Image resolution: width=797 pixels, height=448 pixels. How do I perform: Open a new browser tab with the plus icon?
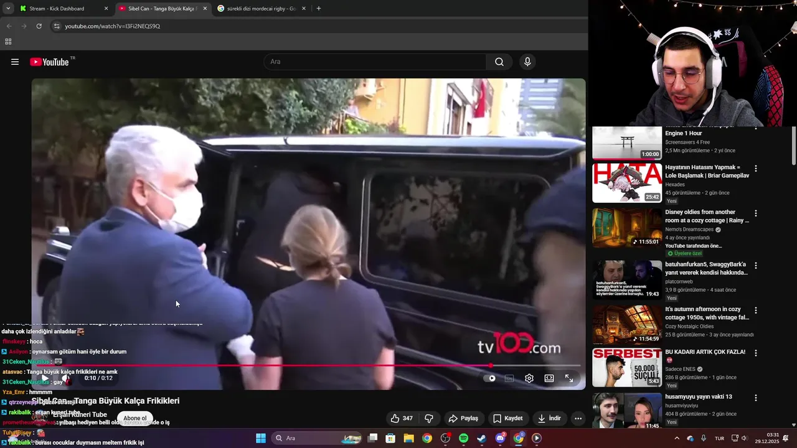(319, 9)
